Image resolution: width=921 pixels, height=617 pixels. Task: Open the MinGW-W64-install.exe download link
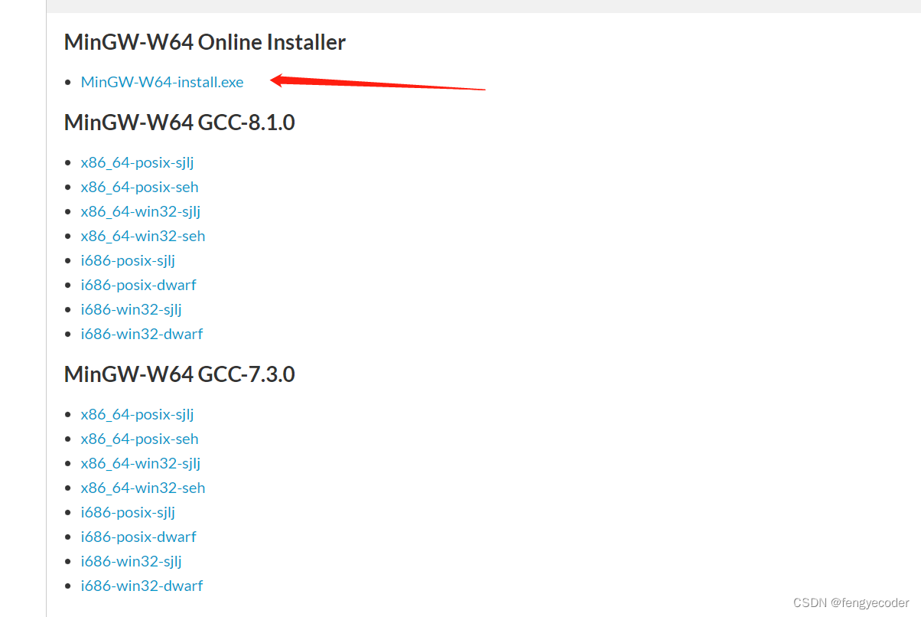pos(162,82)
